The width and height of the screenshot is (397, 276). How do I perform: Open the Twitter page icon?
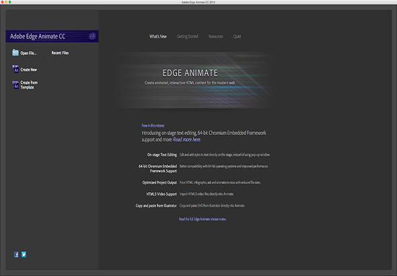[x=24, y=255]
